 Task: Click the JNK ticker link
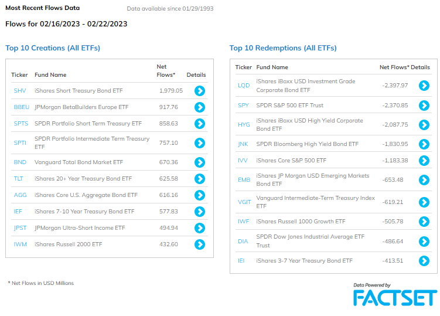pyautogui.click(x=243, y=144)
